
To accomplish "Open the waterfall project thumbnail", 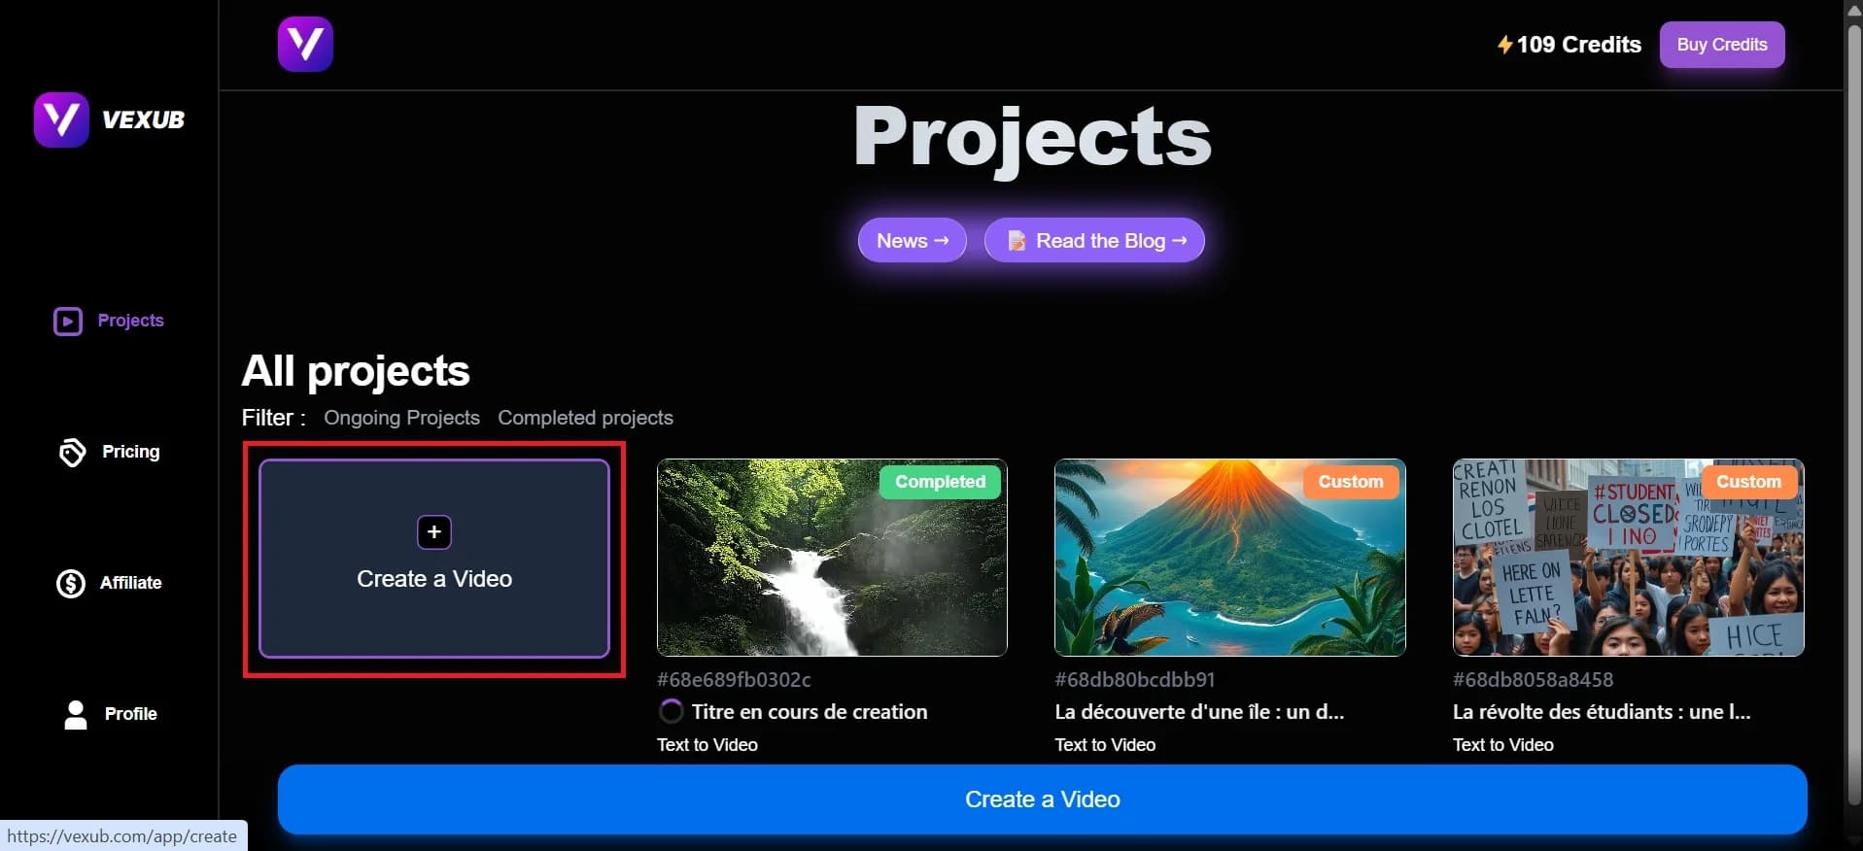I will coord(832,558).
